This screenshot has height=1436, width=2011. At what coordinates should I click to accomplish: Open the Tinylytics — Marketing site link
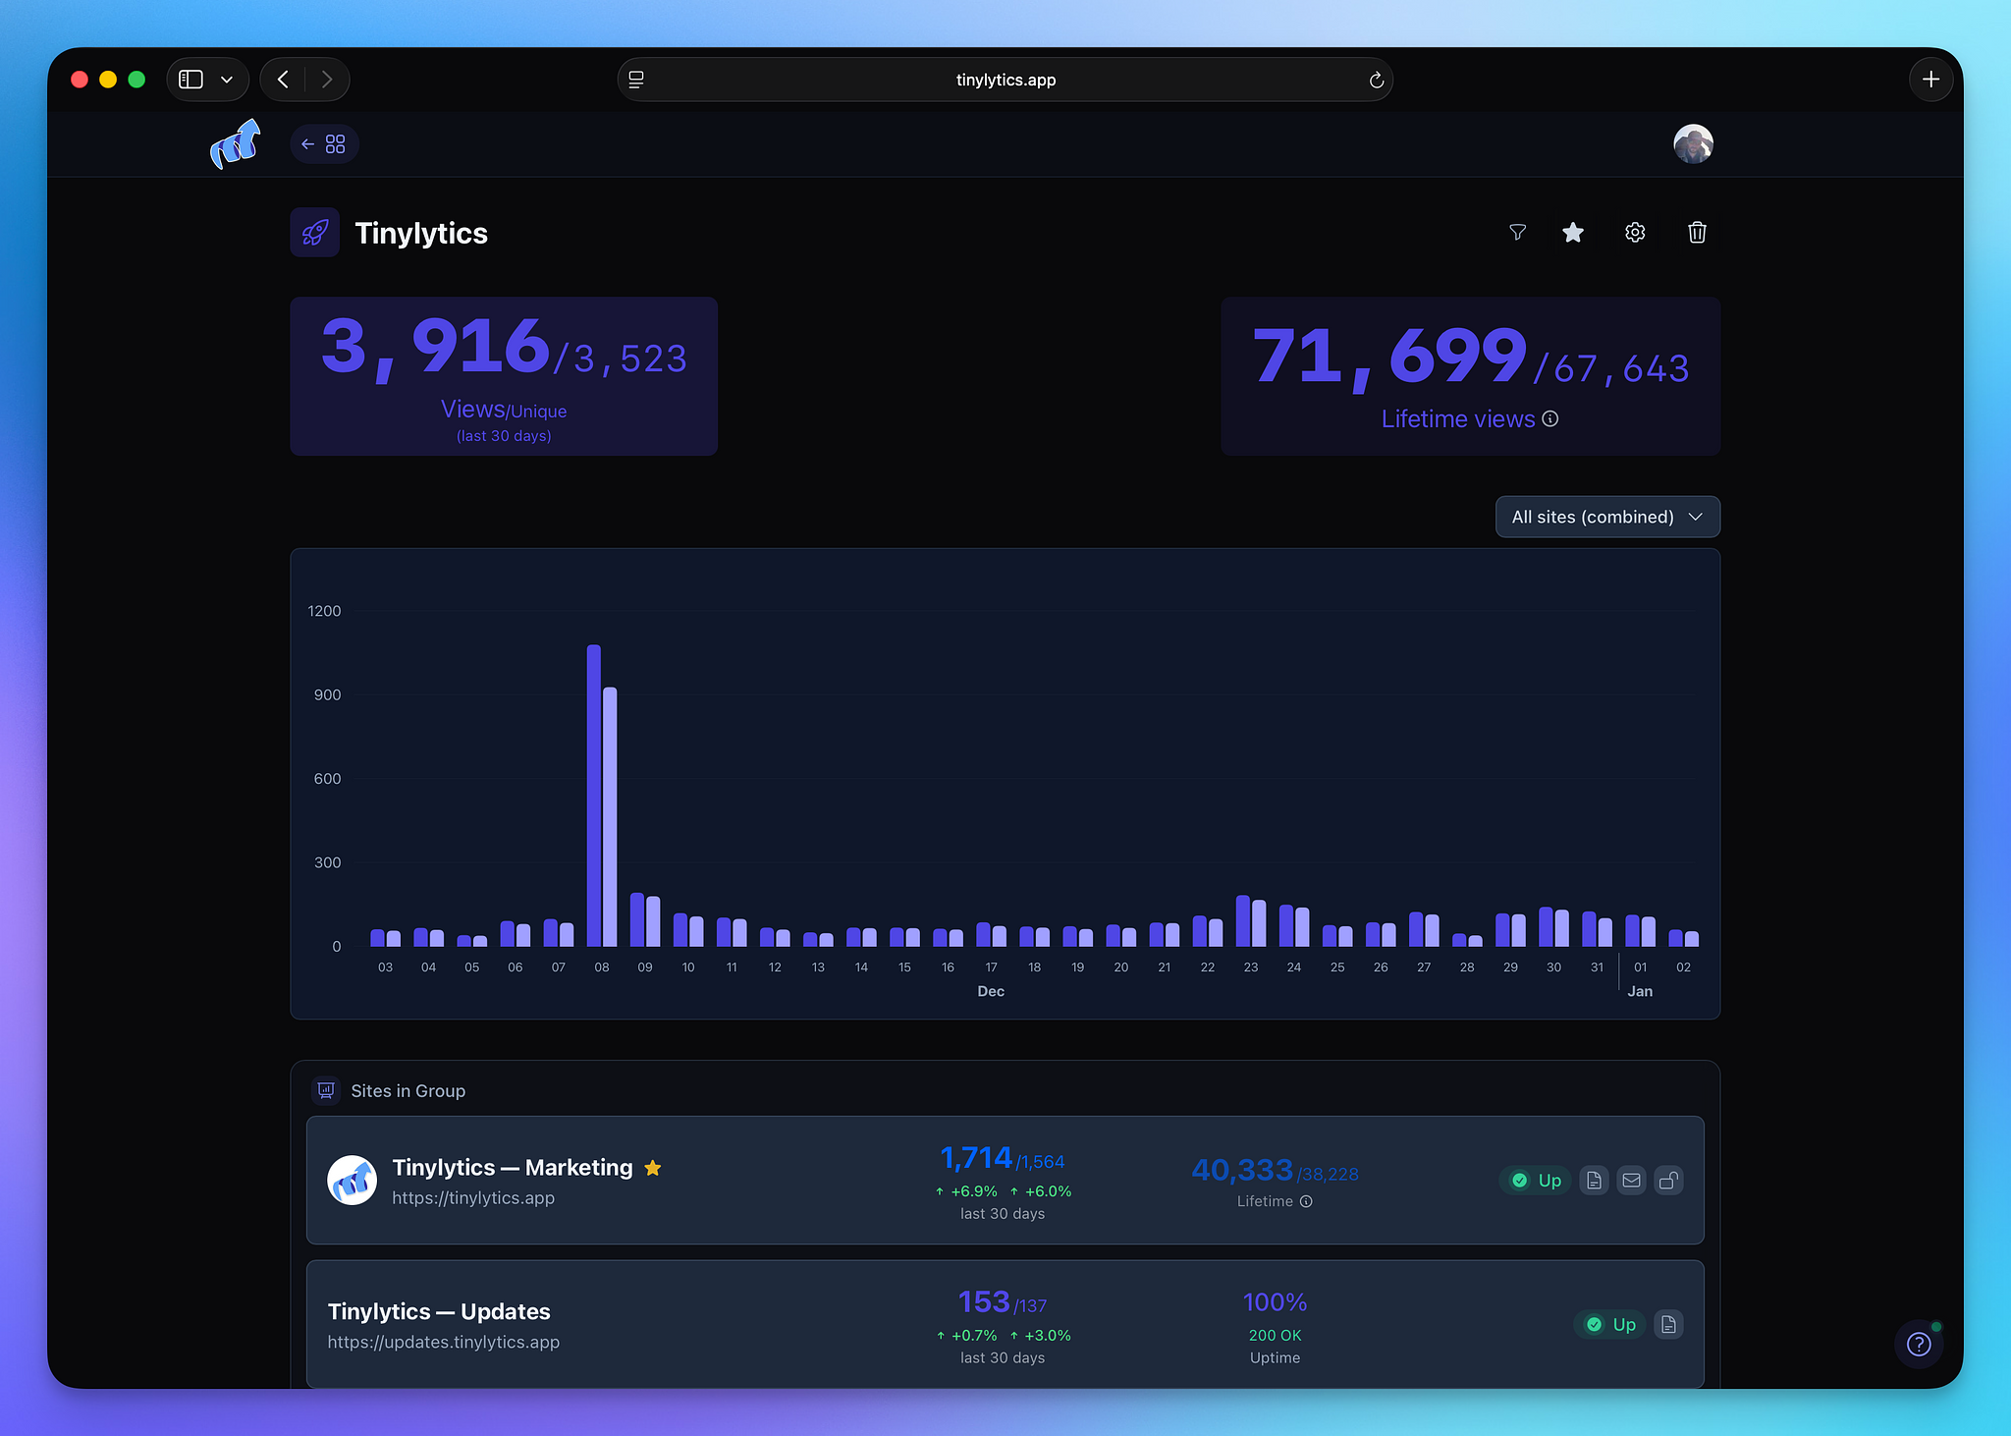(x=513, y=1167)
